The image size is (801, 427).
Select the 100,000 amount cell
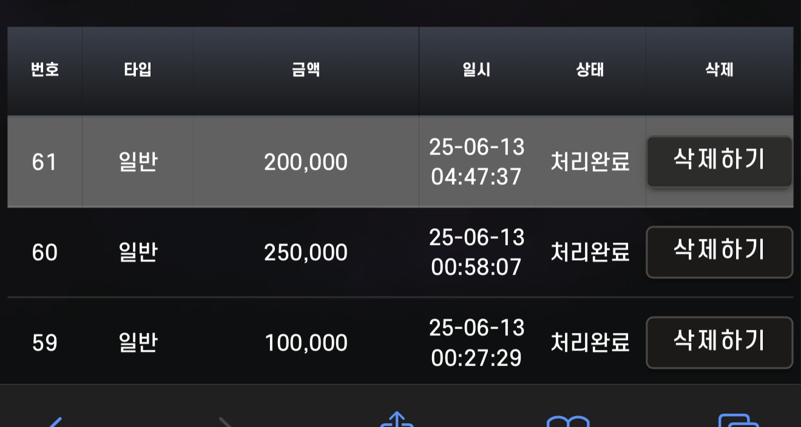[x=306, y=343]
